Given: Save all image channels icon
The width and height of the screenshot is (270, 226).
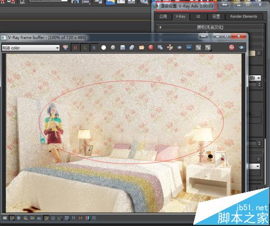Looking at the screenshot, I should pyautogui.click(x=132, y=47).
